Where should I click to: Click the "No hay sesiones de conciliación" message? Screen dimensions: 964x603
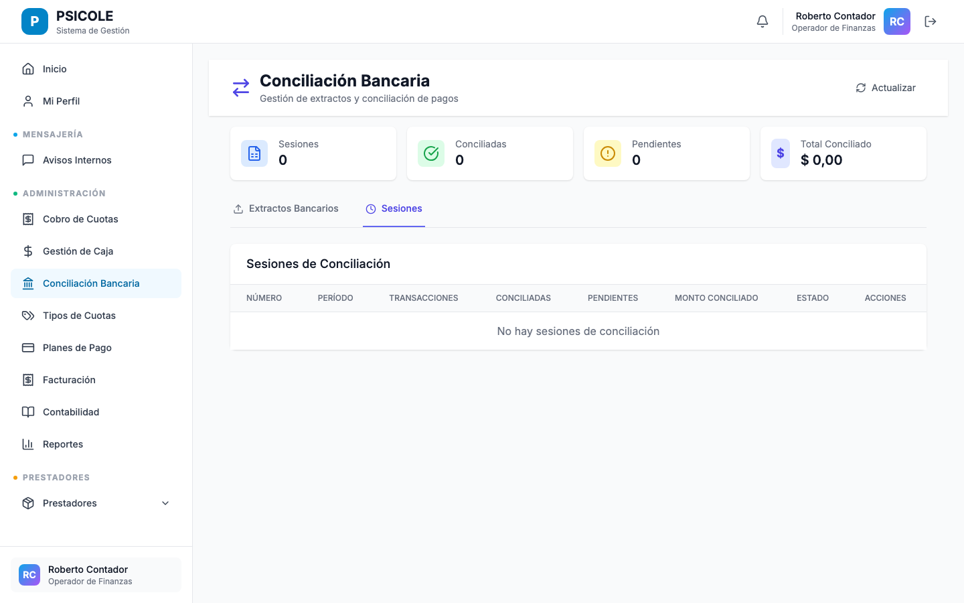578,331
